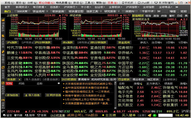The height and width of the screenshot is (118, 191).
Task: Open the 客服 phone icon
Action: 39,115
